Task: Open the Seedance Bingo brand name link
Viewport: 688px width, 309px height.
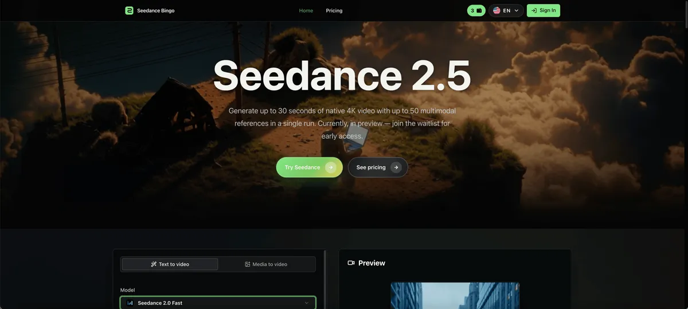Action: tap(156, 10)
